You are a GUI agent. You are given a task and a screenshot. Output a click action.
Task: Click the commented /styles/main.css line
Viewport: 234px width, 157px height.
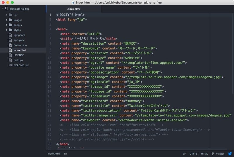point(113,134)
